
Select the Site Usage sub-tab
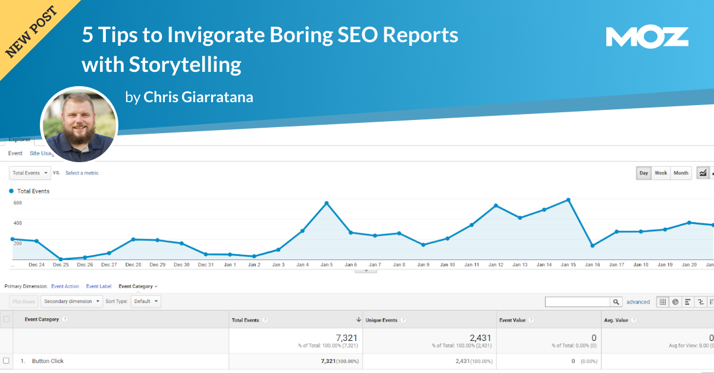[x=42, y=153]
